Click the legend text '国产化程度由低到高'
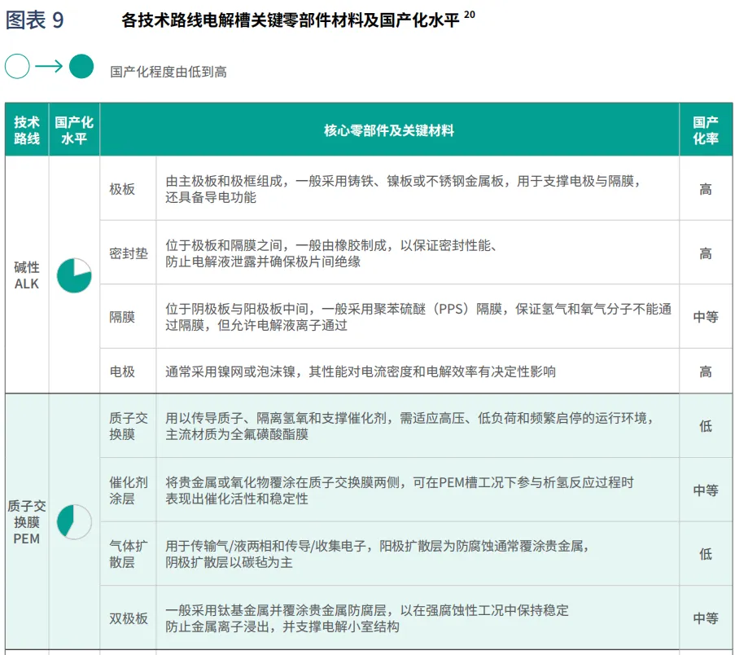Screen dimensions: 735x655 [x=168, y=72]
